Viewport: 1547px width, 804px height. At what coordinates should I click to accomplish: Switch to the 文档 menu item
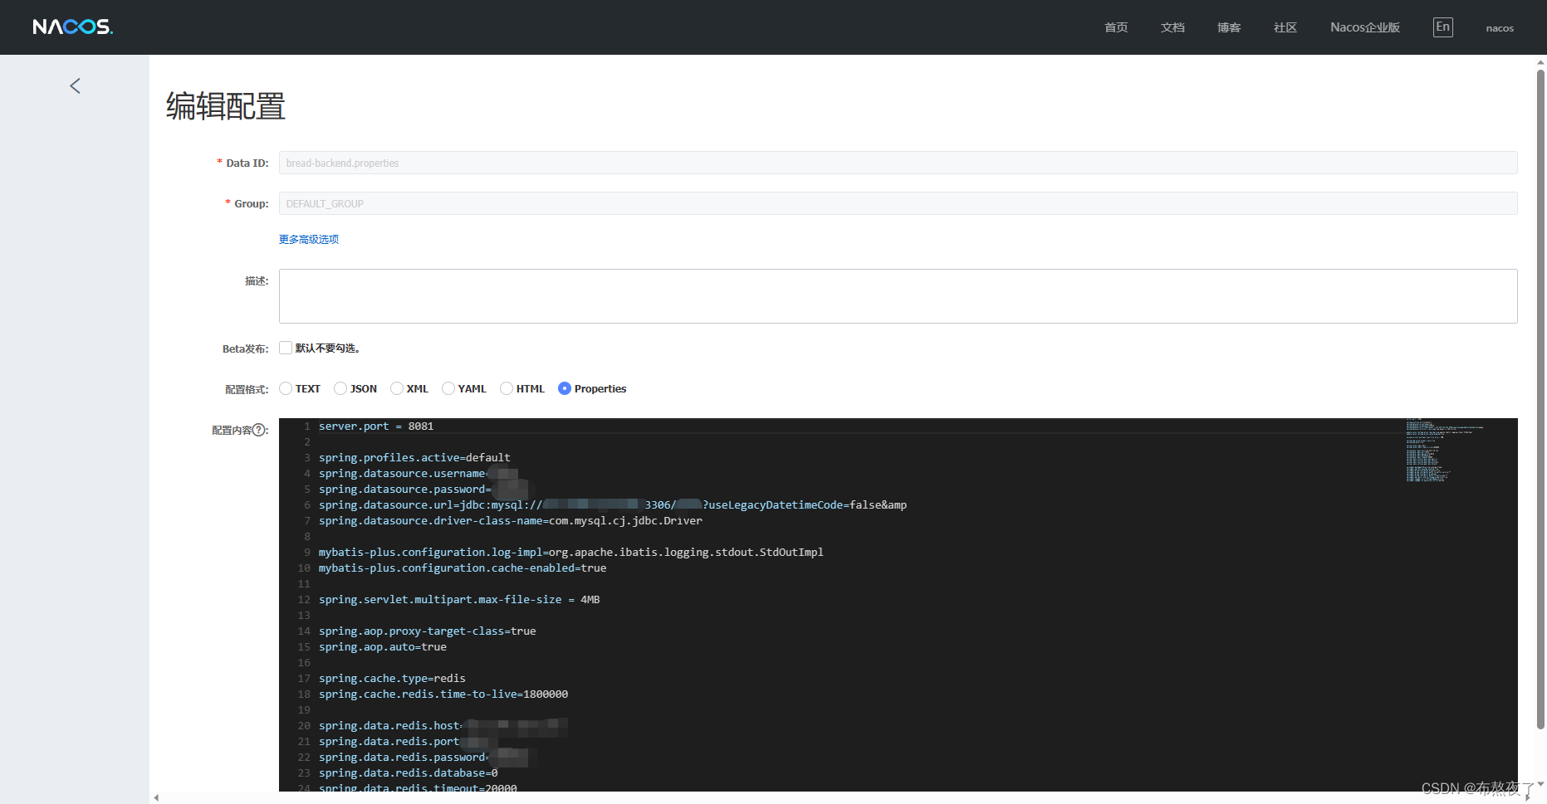(x=1172, y=27)
